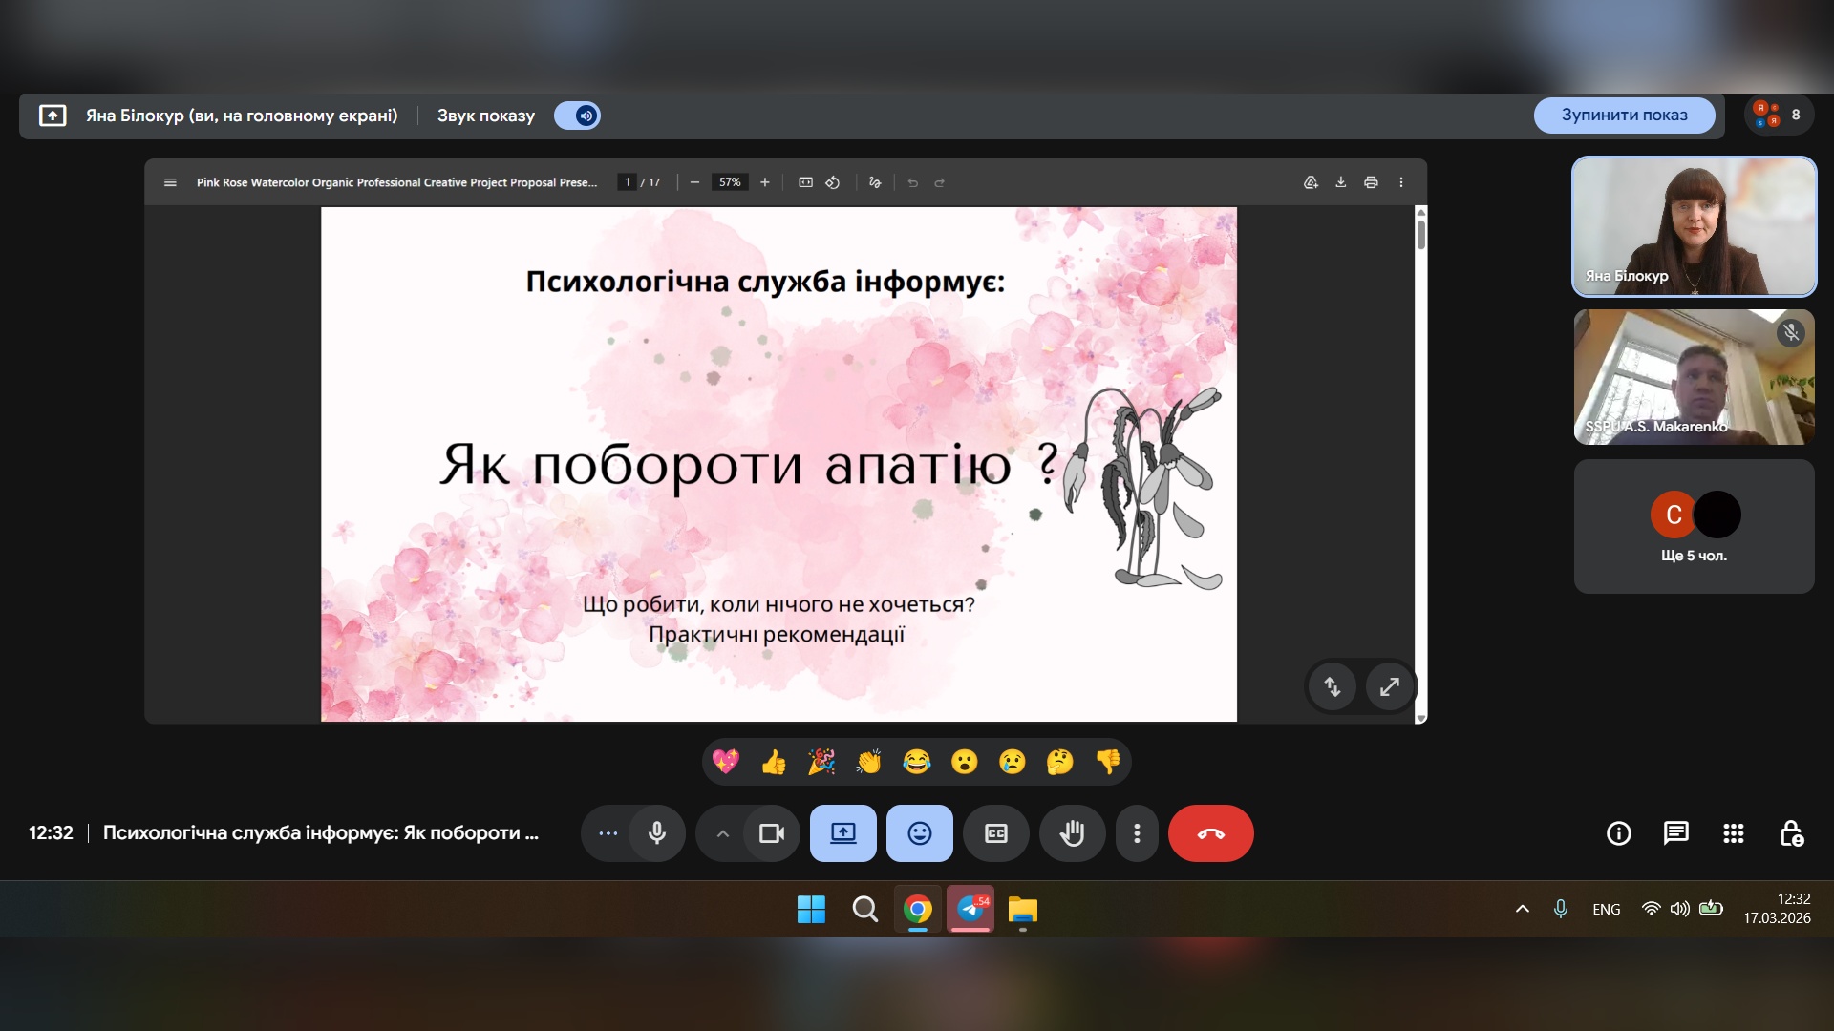The width and height of the screenshot is (1834, 1031).
Task: Open meeting details info panel
Action: (x=1618, y=833)
